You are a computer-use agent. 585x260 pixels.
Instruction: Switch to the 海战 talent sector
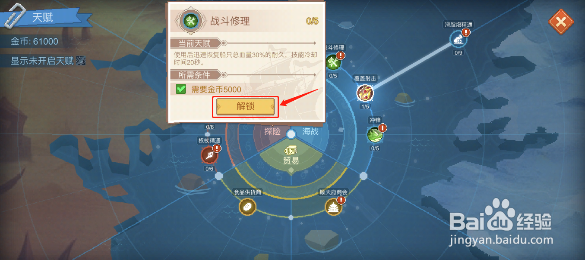coord(310,132)
